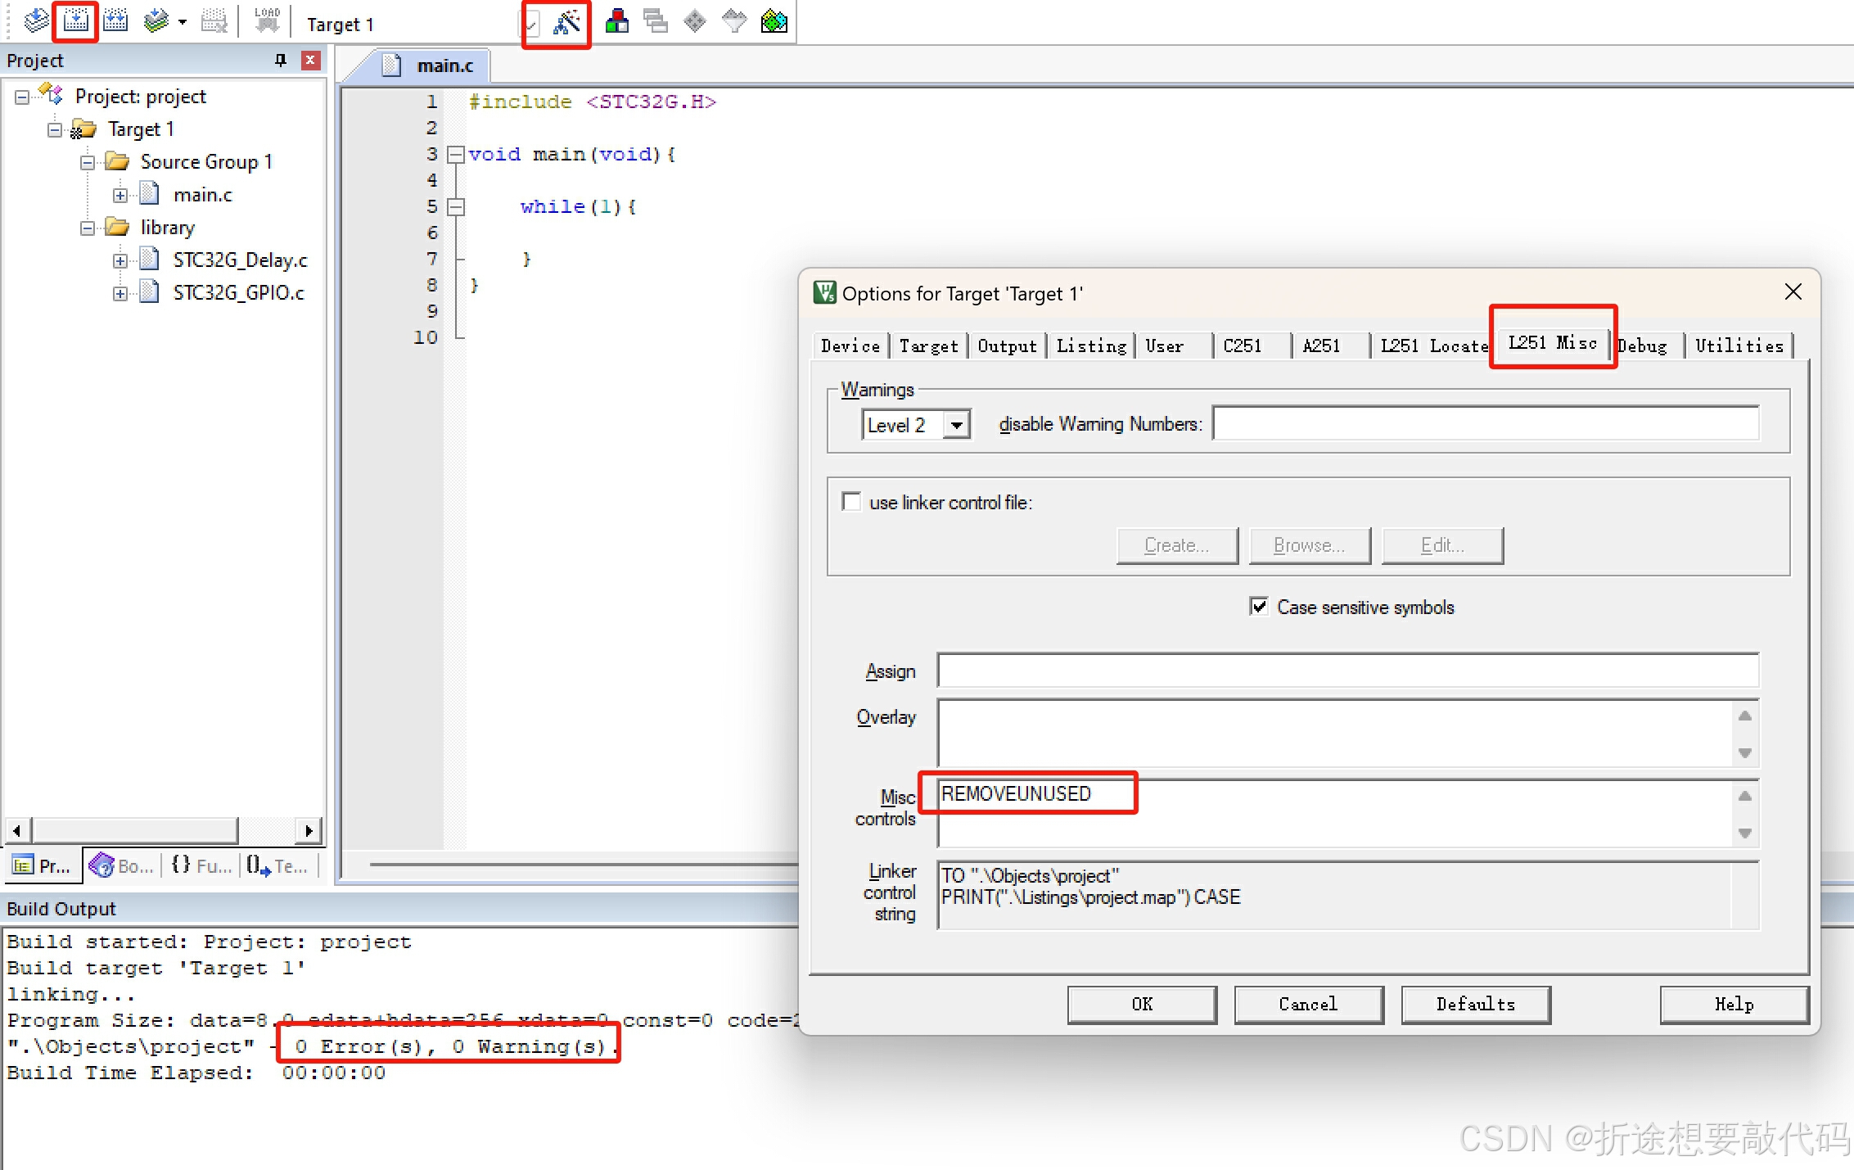Pin the Project panel with pushpin icon
The image size is (1854, 1170).
click(281, 60)
